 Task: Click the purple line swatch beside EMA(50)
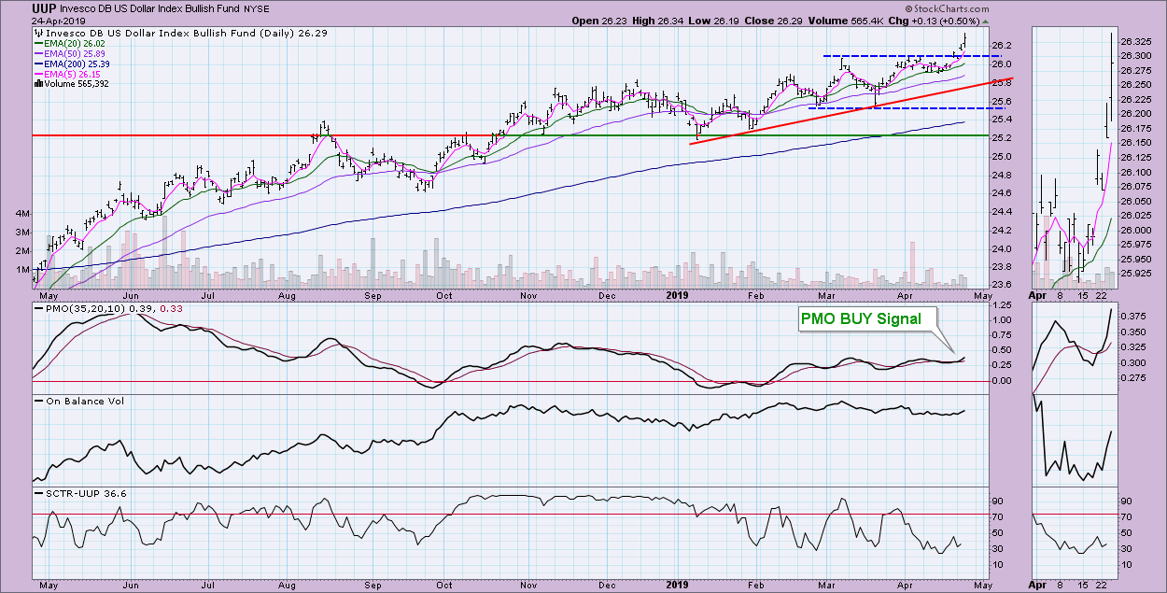38,53
